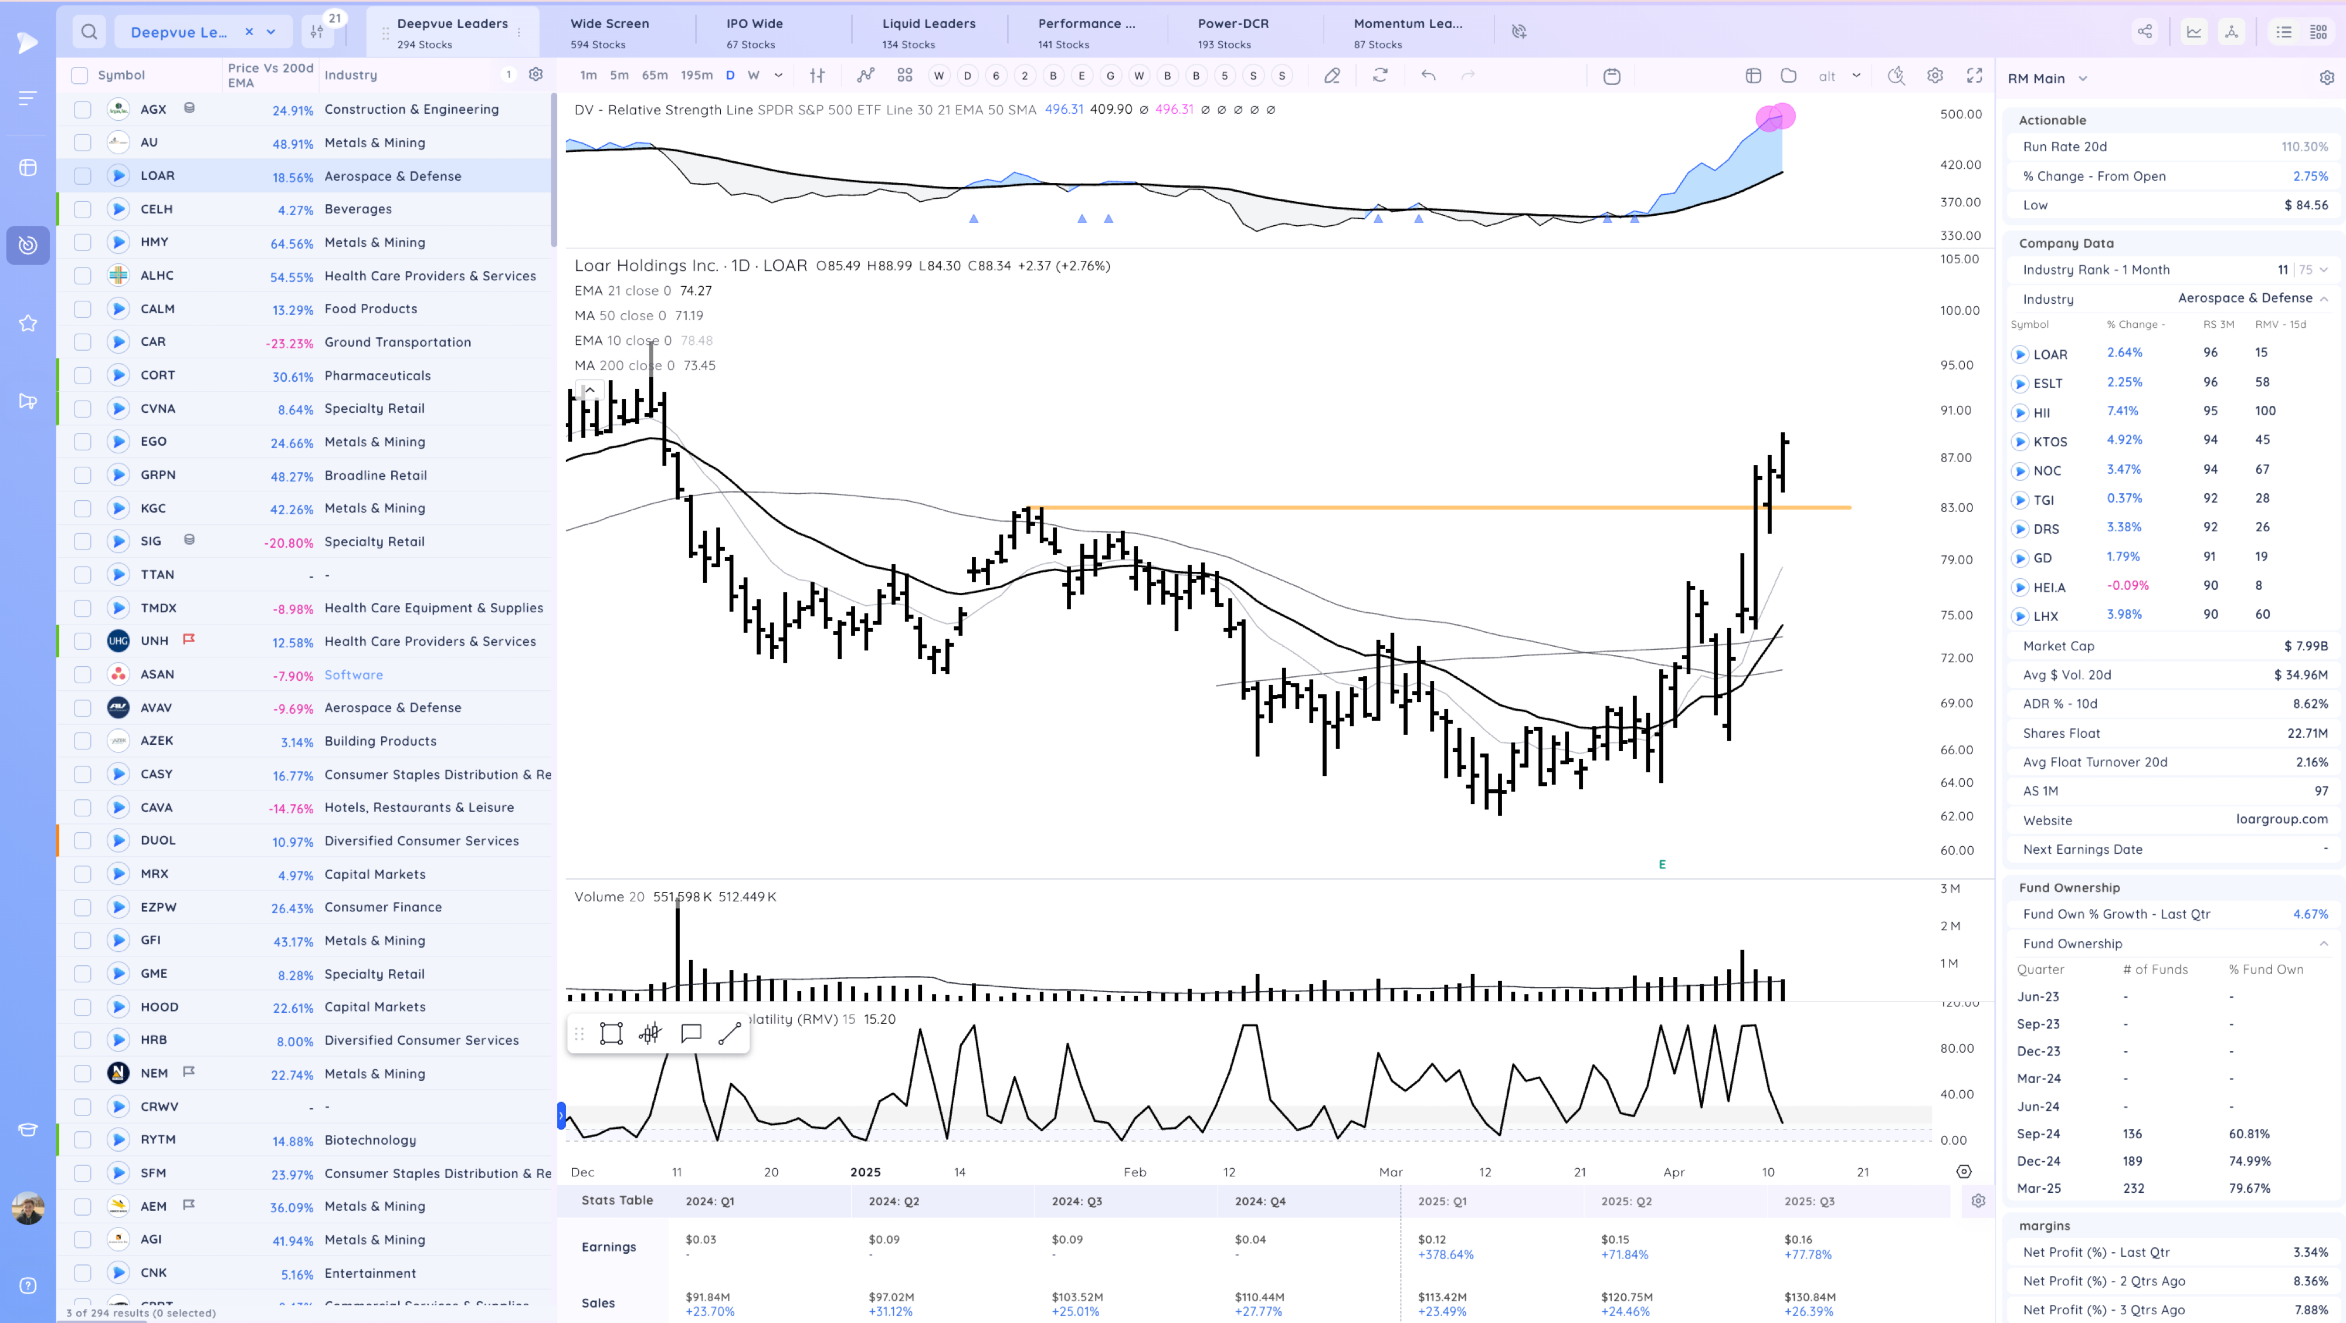The height and width of the screenshot is (1323, 2346).
Task: Toggle fullscreen chart icon
Action: (1974, 76)
